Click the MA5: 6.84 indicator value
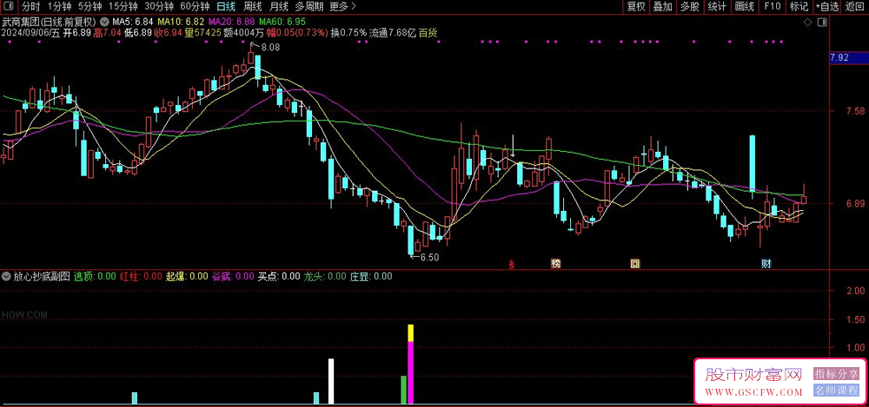Viewport: 869px width, 407px height. click(132, 22)
